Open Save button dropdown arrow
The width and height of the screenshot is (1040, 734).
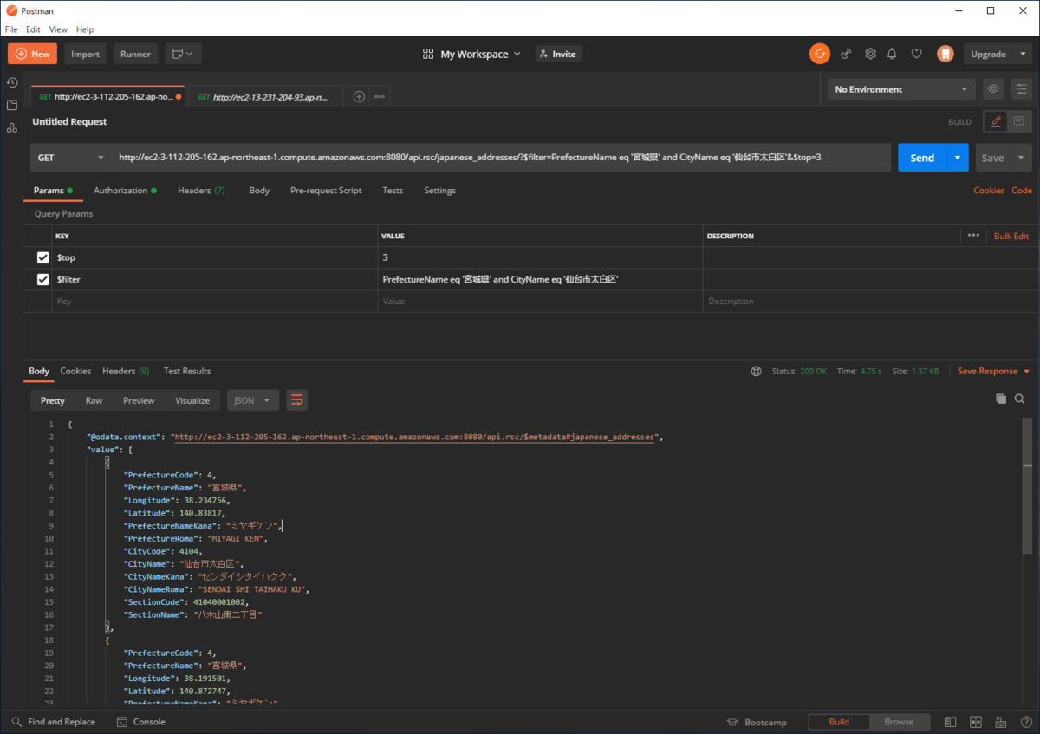[1021, 158]
